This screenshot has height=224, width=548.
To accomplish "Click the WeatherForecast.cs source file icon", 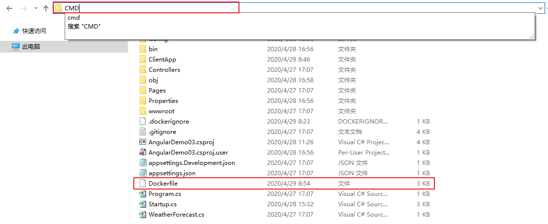I will pyautogui.click(x=142, y=214).
